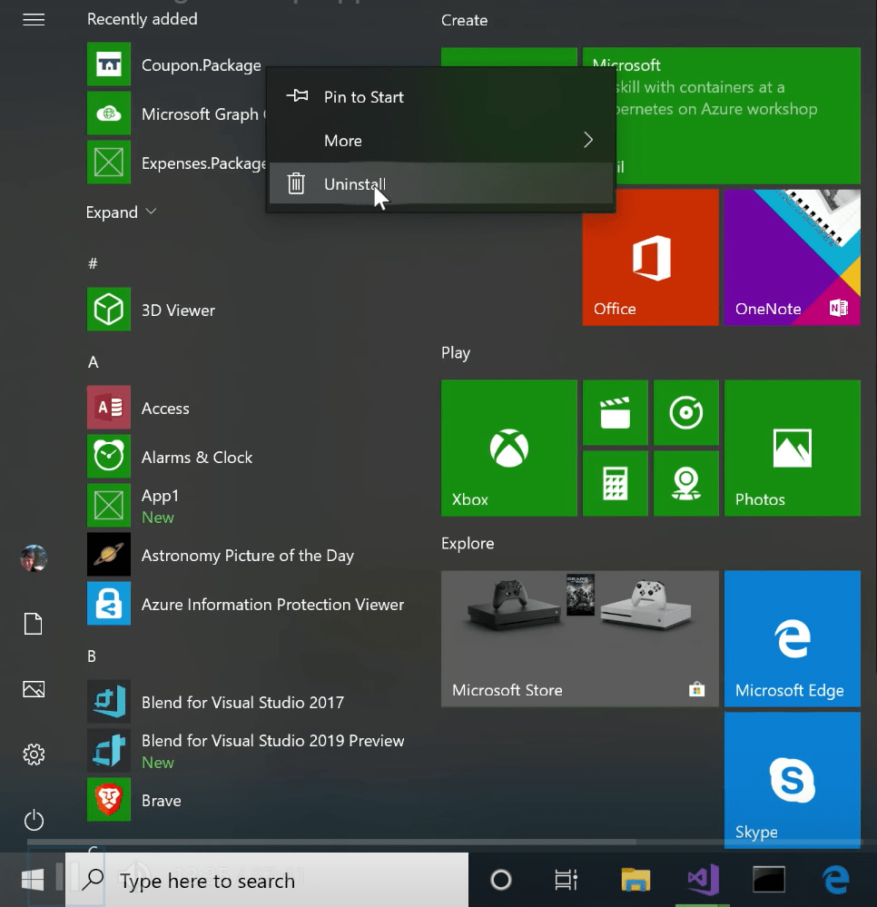Launch the Maps tile
The height and width of the screenshot is (907, 877).
(685, 483)
